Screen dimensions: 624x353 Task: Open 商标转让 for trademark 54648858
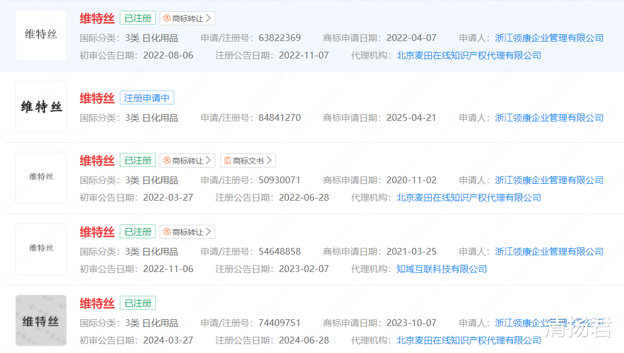click(187, 232)
